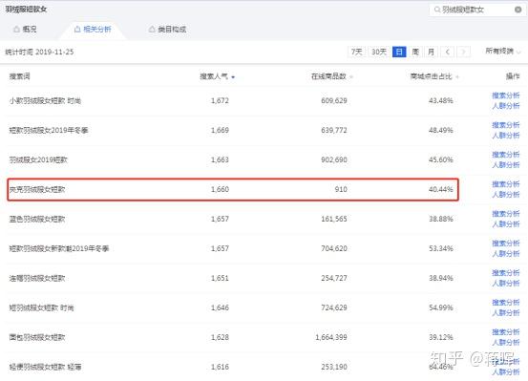This screenshot has height=381, width=528.
Task: Open 人群分析 for 蓝色羽绒服女短款
Action: point(505,224)
